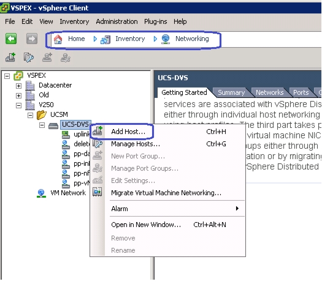The image size is (322, 287).
Task: Click Home text in navigation bar
Action: click(77, 39)
